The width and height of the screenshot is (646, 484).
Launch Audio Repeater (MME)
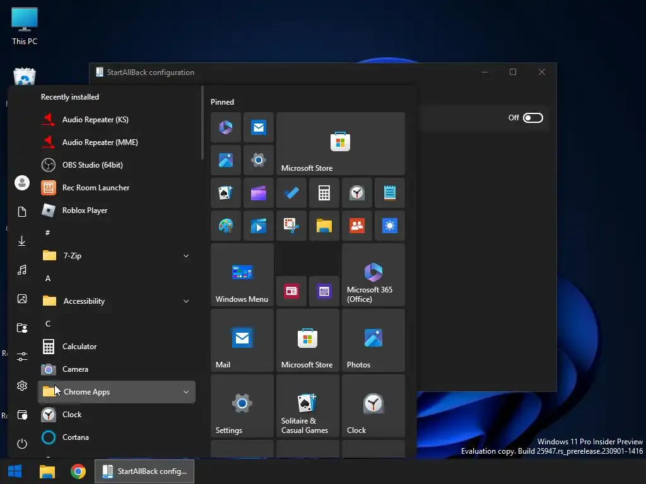117,142
